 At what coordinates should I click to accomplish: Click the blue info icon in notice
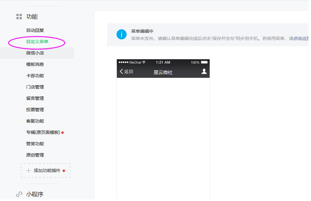coord(121,34)
